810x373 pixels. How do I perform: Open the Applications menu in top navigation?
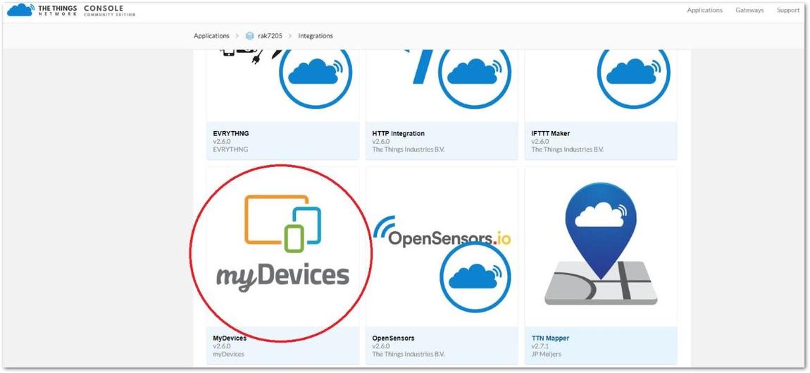[704, 11]
